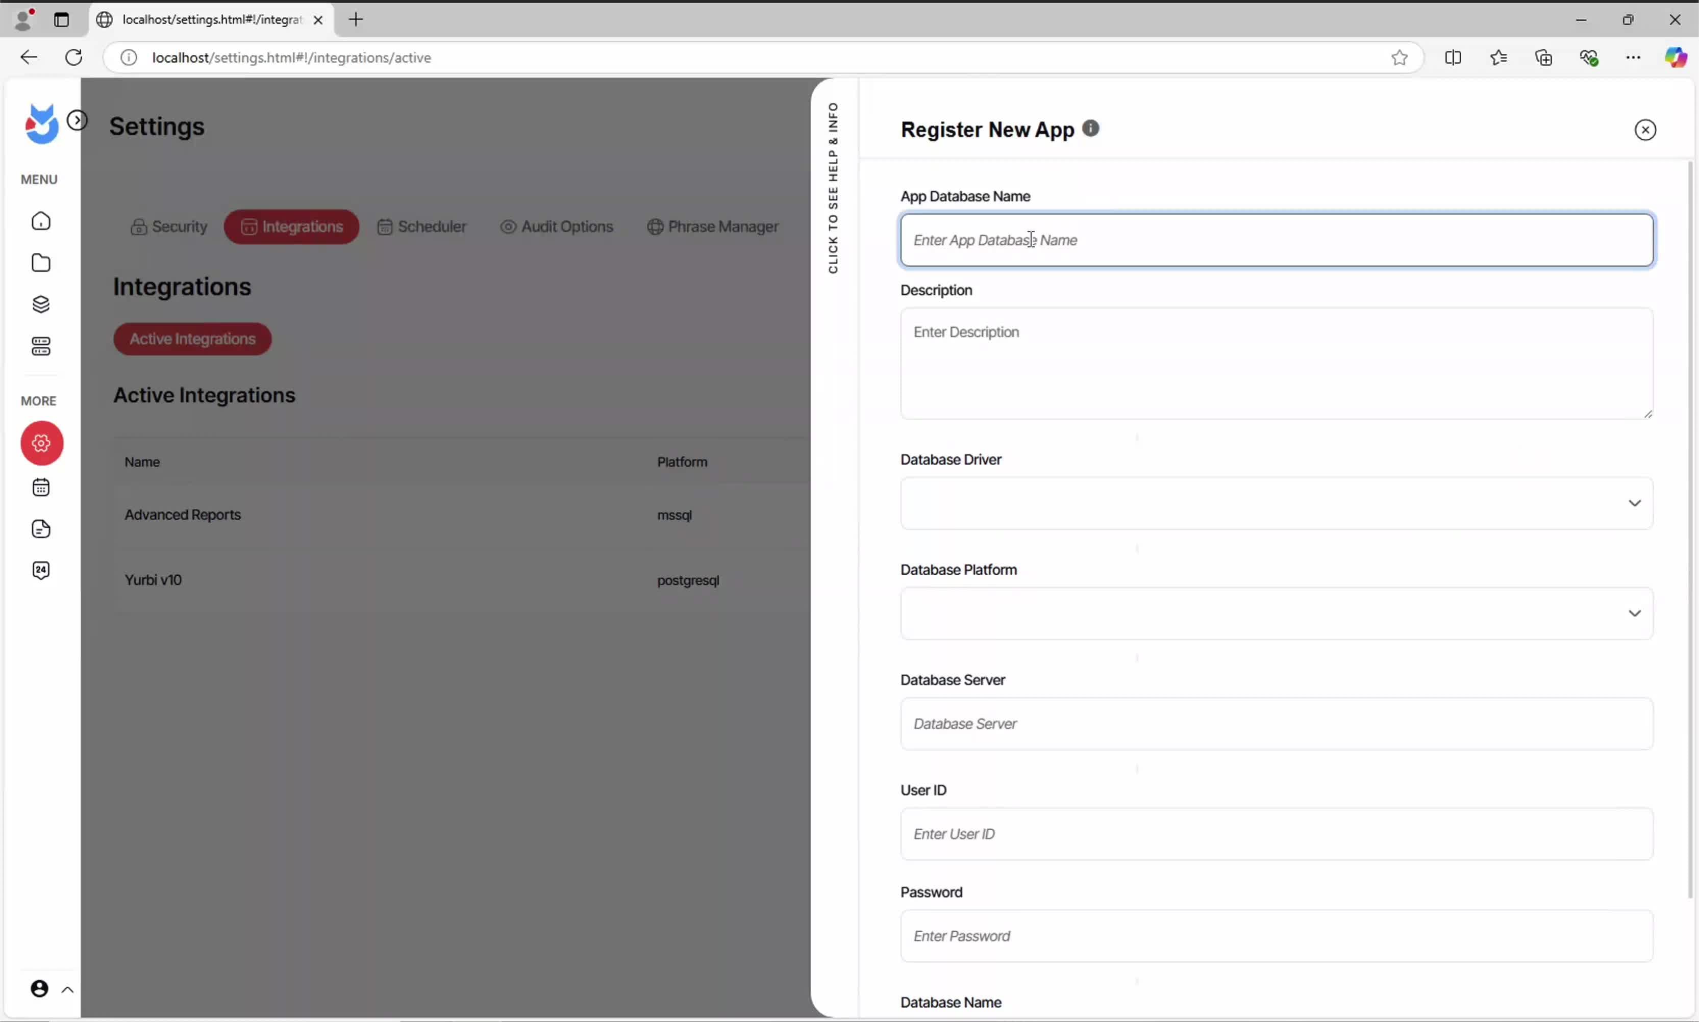The height and width of the screenshot is (1022, 1699).
Task: Click the Database Server input field
Action: coord(1276,724)
